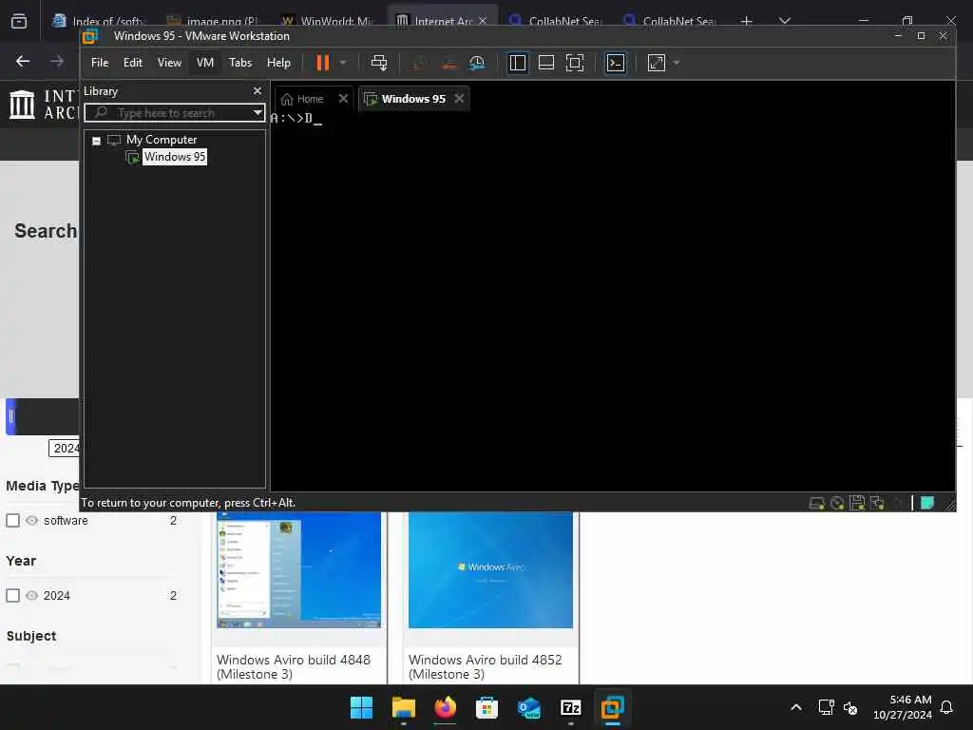The height and width of the screenshot is (730, 973).
Task: Close the Library panel
Action: point(258,90)
